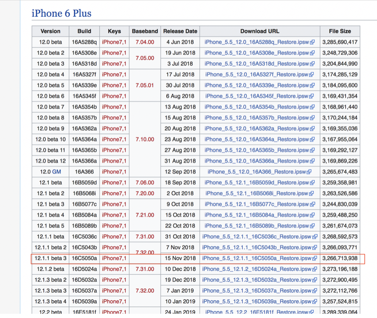Click the Version column header
377x318 pixels.
click(x=51, y=31)
